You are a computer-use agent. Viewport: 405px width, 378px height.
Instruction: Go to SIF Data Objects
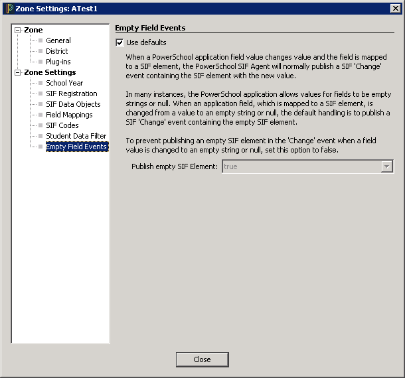pos(73,104)
